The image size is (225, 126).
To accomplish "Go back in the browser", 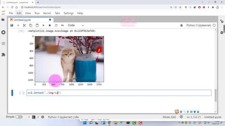I will tap(3, 7).
